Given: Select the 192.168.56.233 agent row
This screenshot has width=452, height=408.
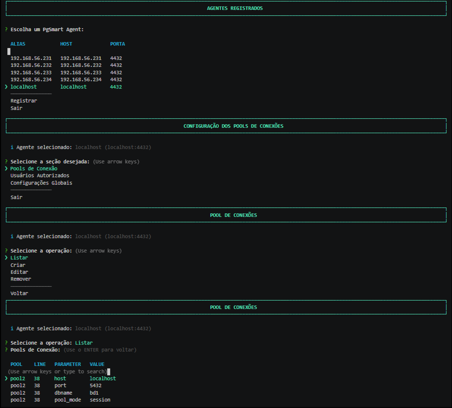Looking at the screenshot, I should tap(66, 73).
